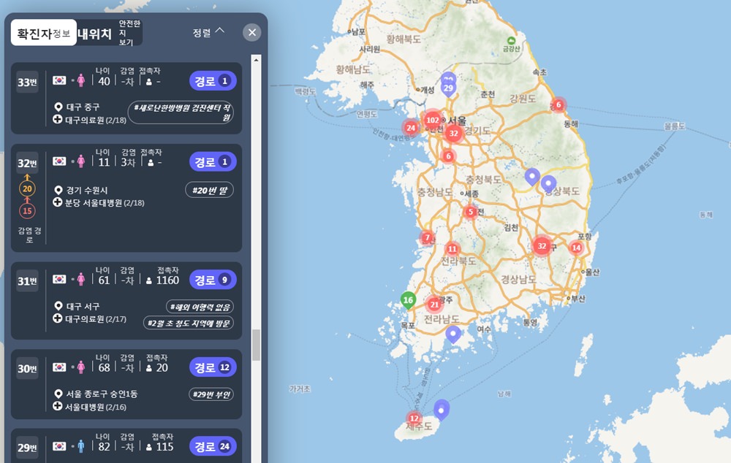
Task: Open route for patient 32번
Action: (x=213, y=161)
